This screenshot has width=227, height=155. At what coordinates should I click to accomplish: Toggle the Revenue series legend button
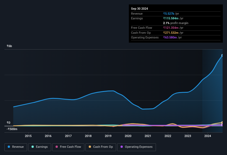coord(16,147)
